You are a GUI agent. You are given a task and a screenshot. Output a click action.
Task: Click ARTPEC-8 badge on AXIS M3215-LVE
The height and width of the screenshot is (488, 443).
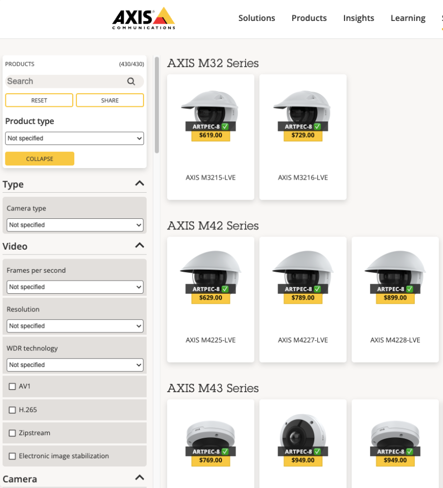[211, 126]
